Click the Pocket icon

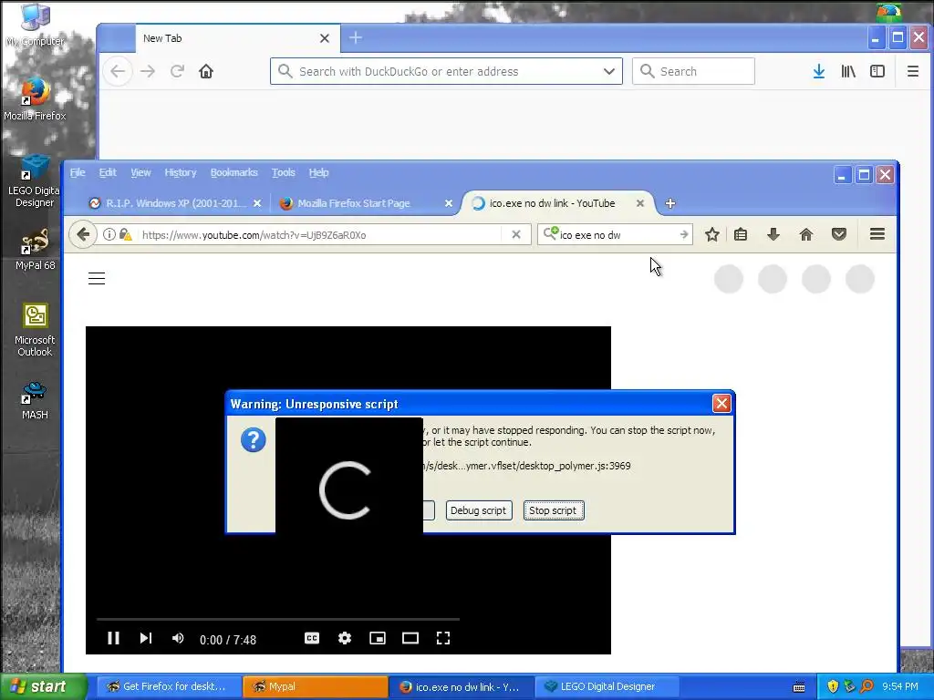pyautogui.click(x=839, y=234)
